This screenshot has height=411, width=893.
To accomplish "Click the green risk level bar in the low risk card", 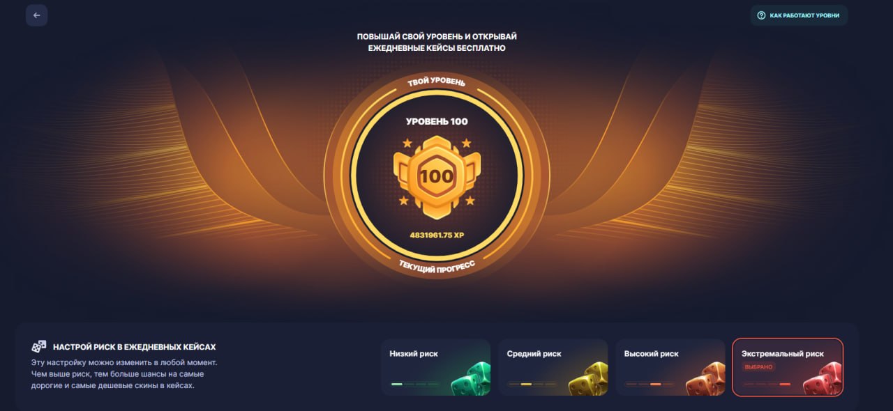I will pos(397,384).
